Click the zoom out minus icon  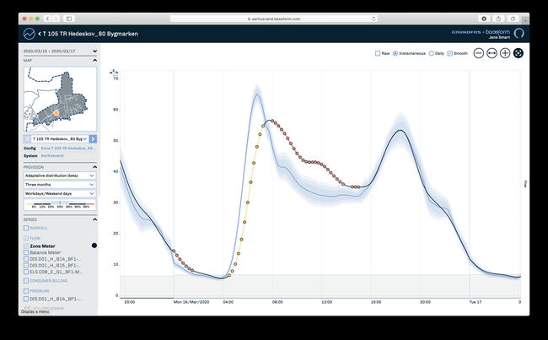tap(479, 53)
